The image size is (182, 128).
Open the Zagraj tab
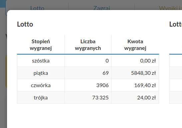tap(102, 8)
